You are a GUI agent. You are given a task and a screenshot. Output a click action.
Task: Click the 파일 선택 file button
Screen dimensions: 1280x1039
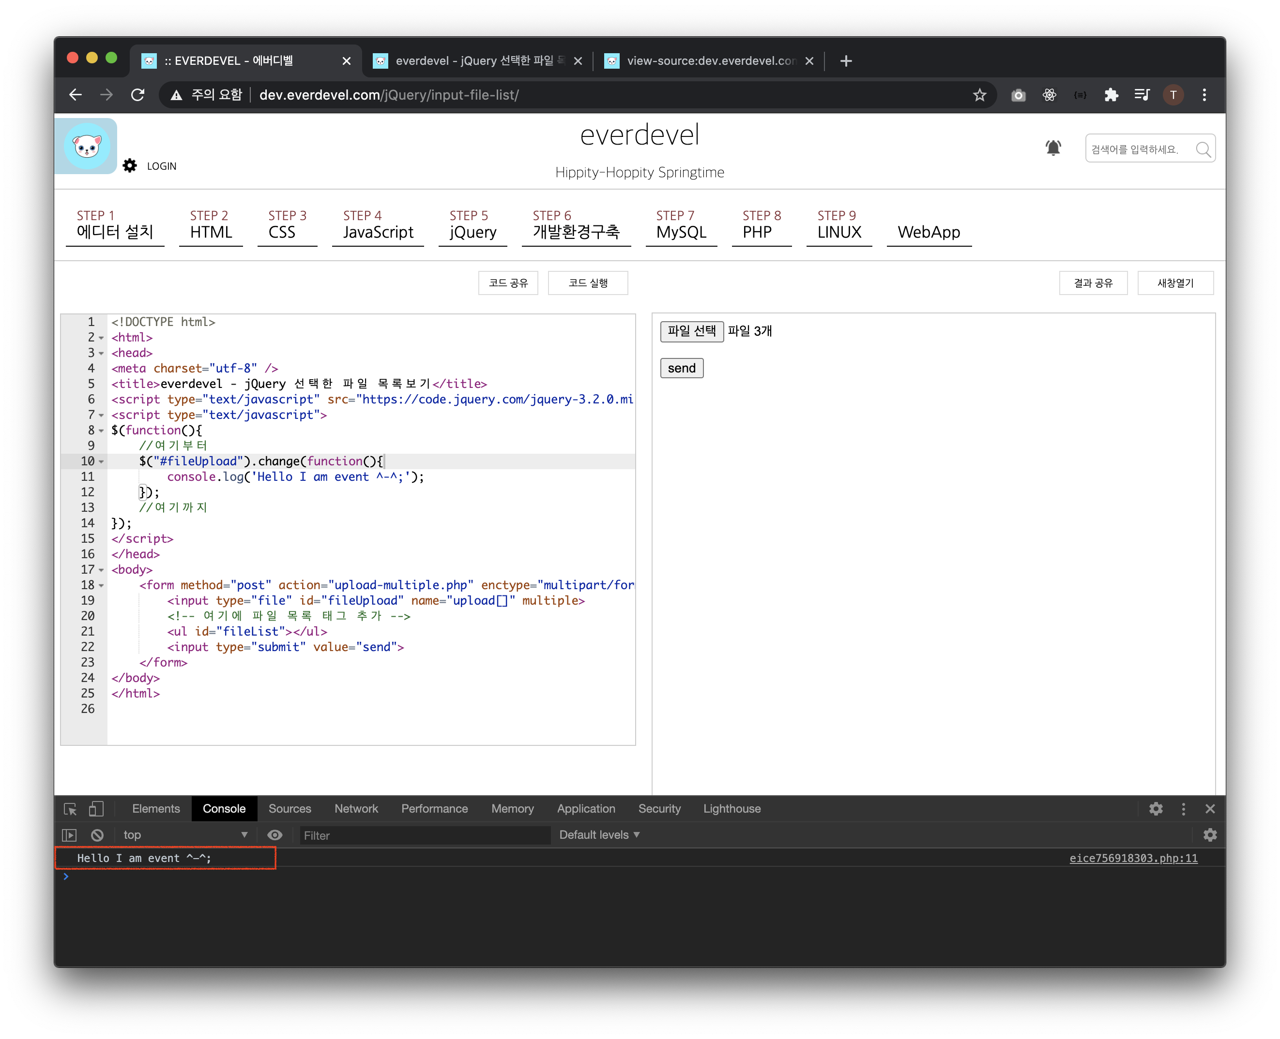(x=692, y=331)
